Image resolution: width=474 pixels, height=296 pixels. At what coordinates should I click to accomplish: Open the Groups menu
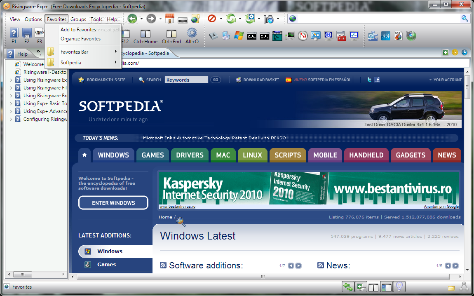click(78, 19)
